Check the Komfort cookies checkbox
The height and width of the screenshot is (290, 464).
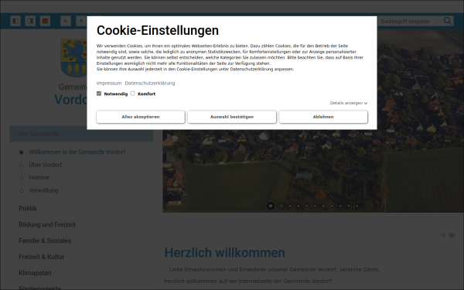(132, 94)
